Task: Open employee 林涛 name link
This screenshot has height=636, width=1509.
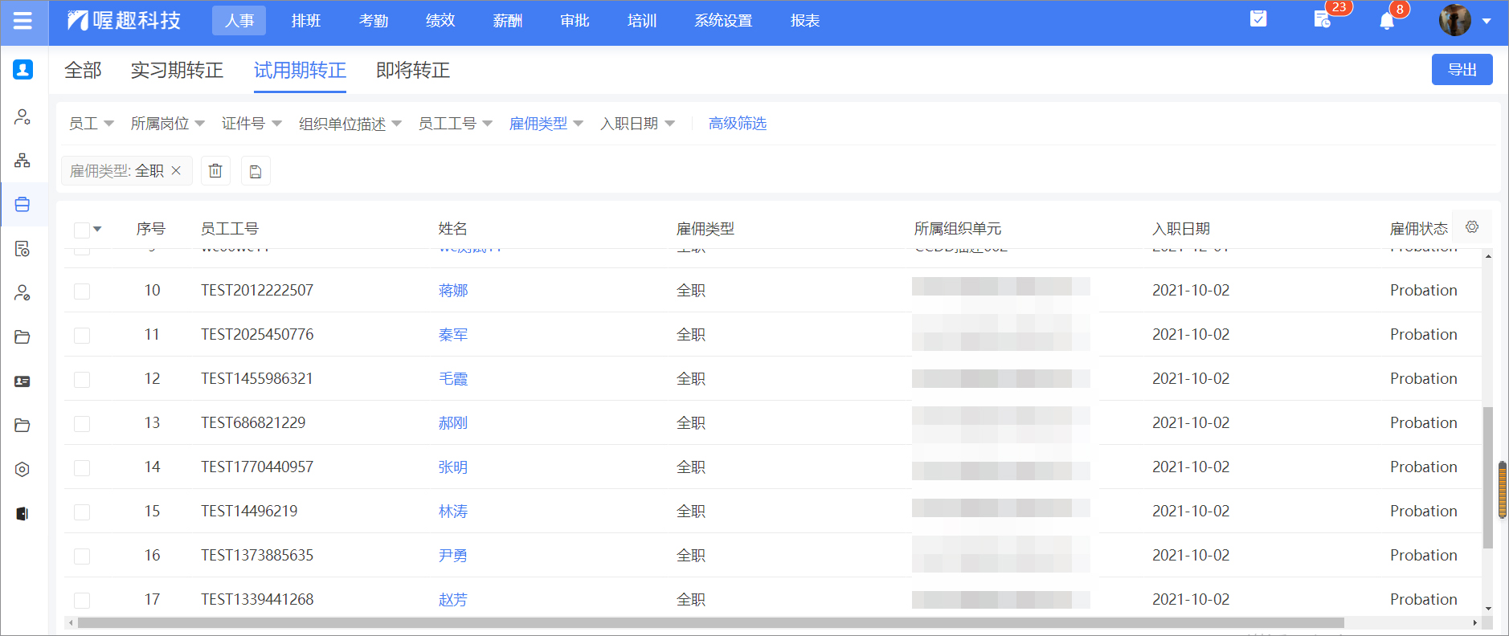Action: pos(453,512)
